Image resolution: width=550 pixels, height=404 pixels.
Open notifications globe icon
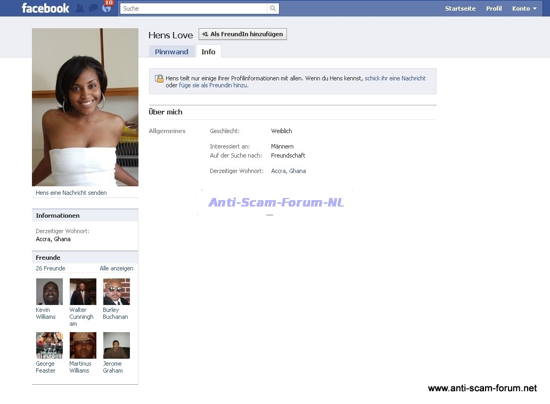(106, 9)
